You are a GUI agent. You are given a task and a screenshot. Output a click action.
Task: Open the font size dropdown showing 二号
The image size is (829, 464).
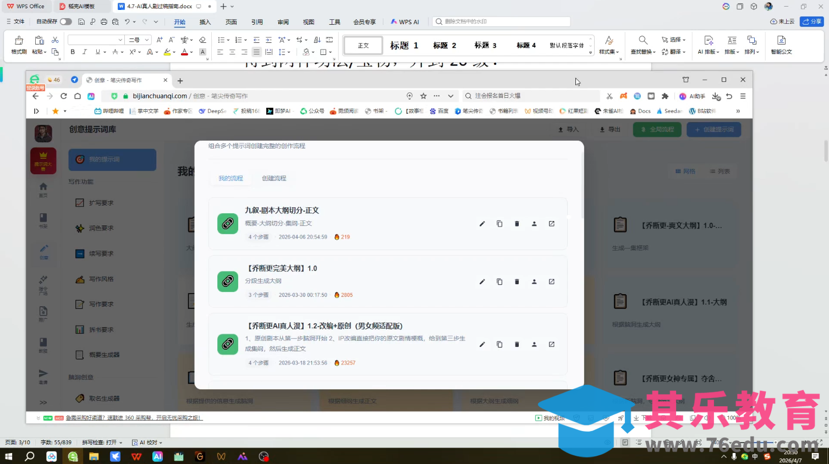(137, 40)
